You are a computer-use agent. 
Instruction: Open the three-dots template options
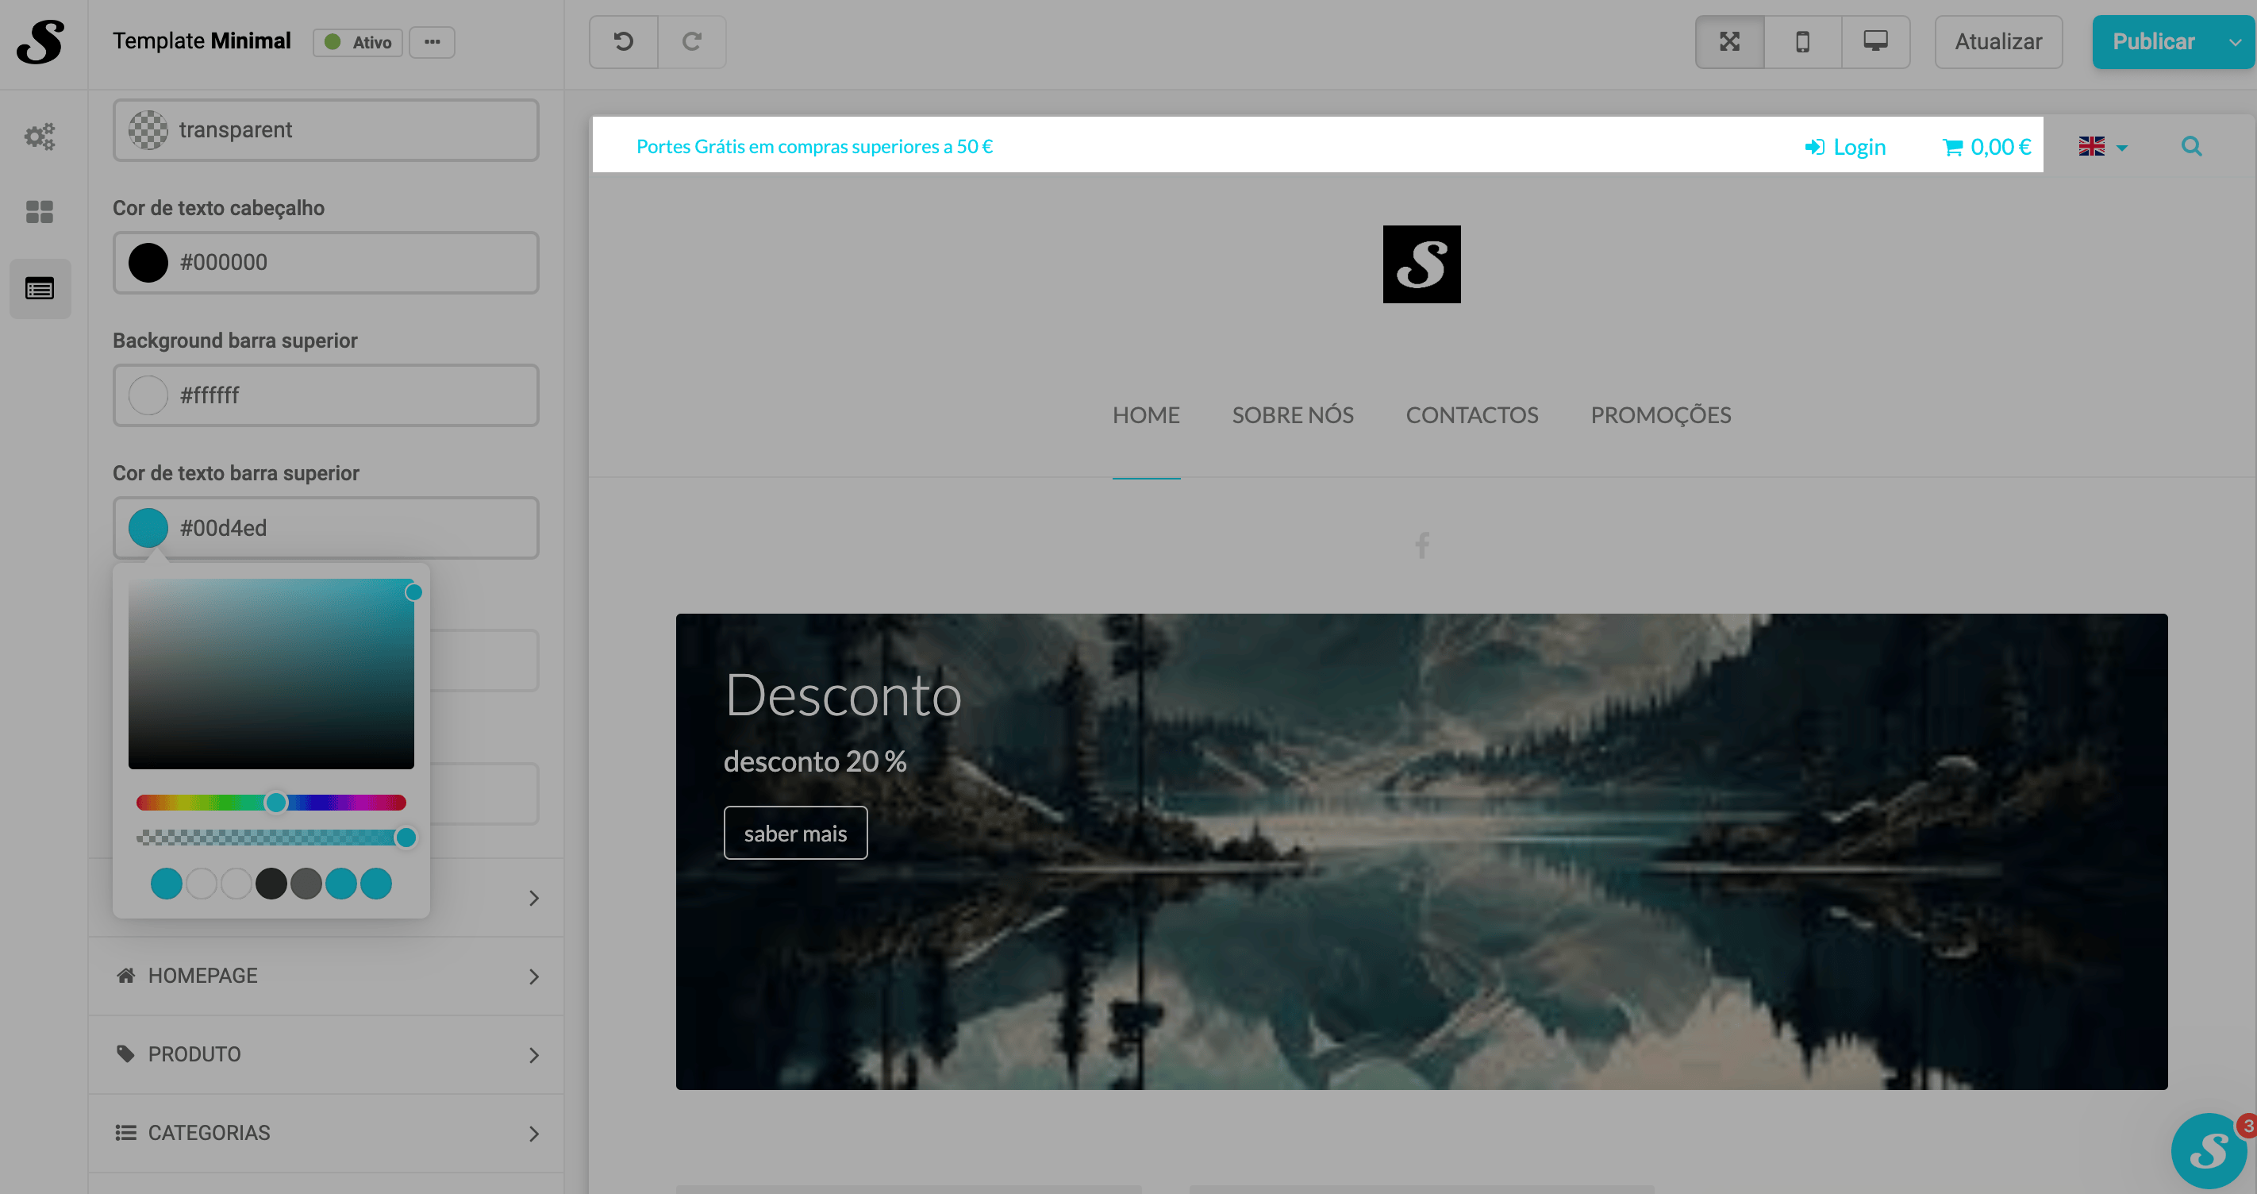432,42
